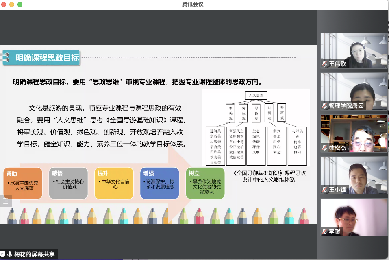Click the 梅花的屏幕共享 label

34,254
